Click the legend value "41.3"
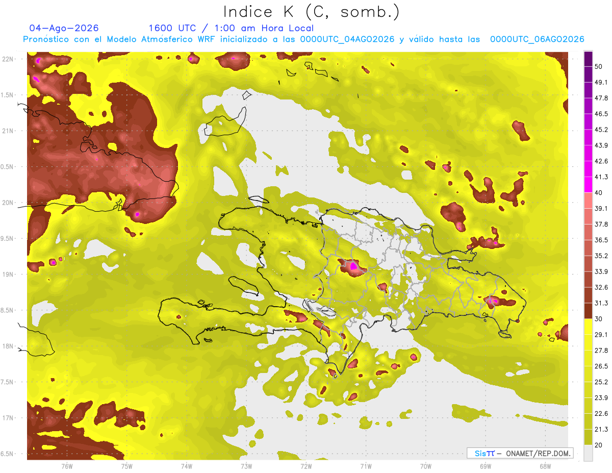 601,177
